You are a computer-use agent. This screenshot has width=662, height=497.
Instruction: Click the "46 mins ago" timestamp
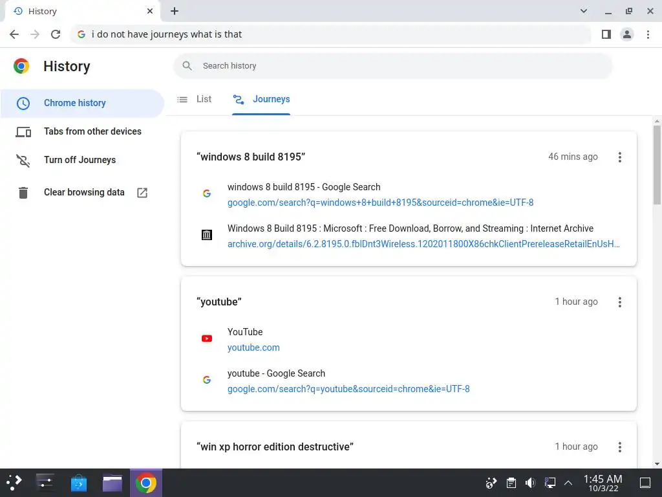(x=573, y=157)
